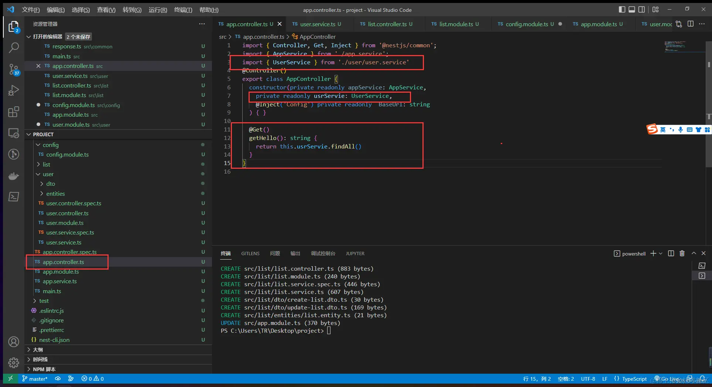Expand the list folder in explorer
Screen dimensions: 712x387
[x=46, y=164]
